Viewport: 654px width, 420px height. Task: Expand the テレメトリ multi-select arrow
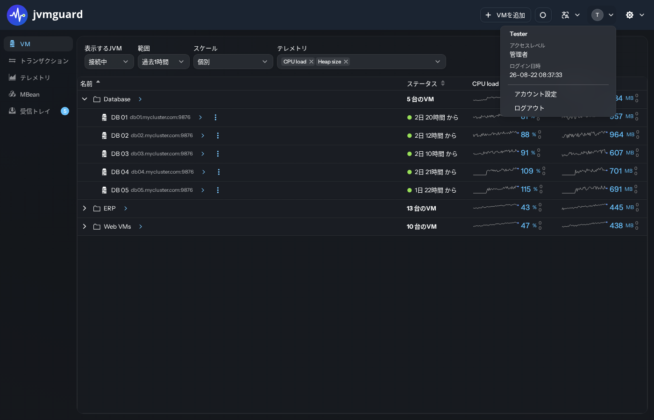438,62
